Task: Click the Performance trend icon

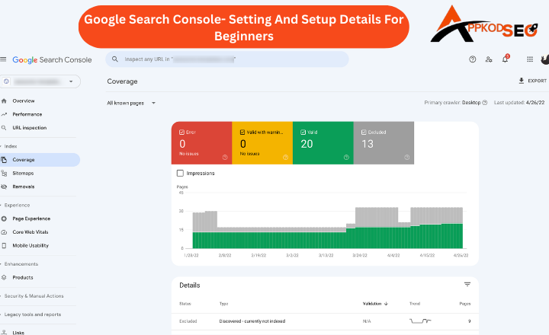Action: [x=4, y=114]
